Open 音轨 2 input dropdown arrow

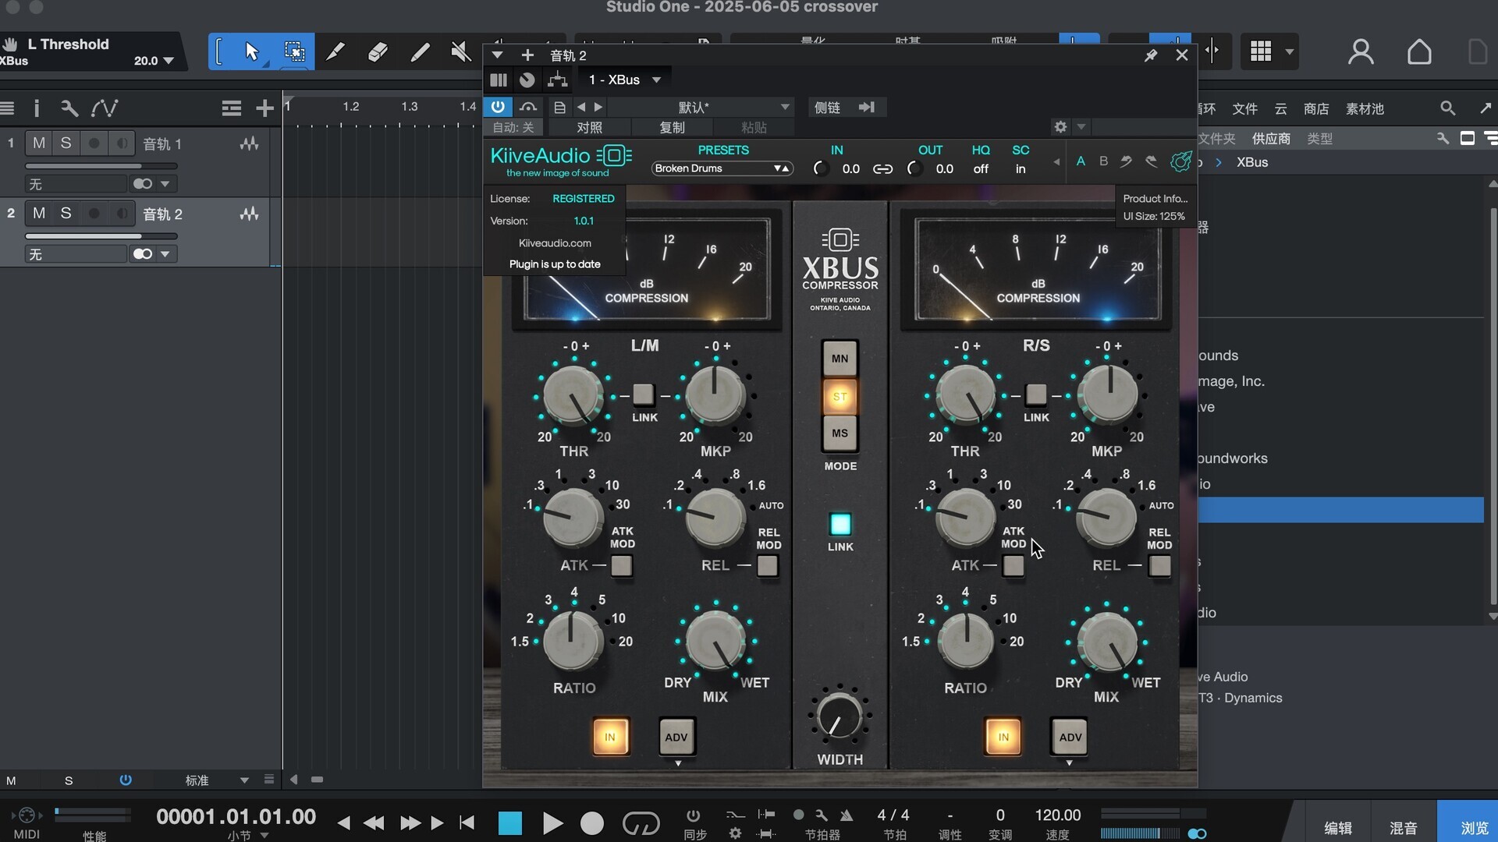pyautogui.click(x=165, y=254)
